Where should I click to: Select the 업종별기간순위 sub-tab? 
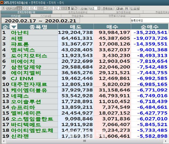click(x=117, y=16)
